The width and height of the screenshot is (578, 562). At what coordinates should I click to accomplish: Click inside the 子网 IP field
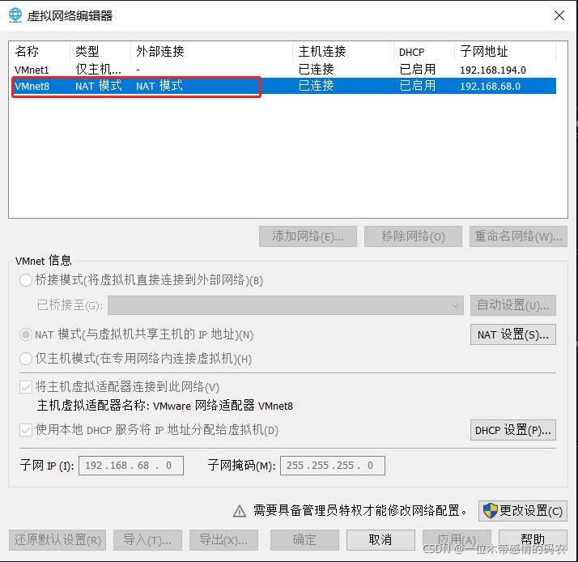[130, 466]
